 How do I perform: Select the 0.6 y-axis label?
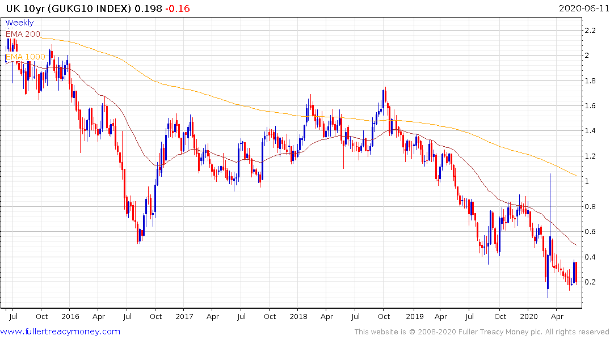click(x=590, y=232)
